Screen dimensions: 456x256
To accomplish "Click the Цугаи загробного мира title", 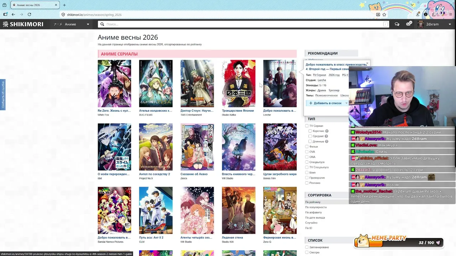I will click(x=280, y=174).
